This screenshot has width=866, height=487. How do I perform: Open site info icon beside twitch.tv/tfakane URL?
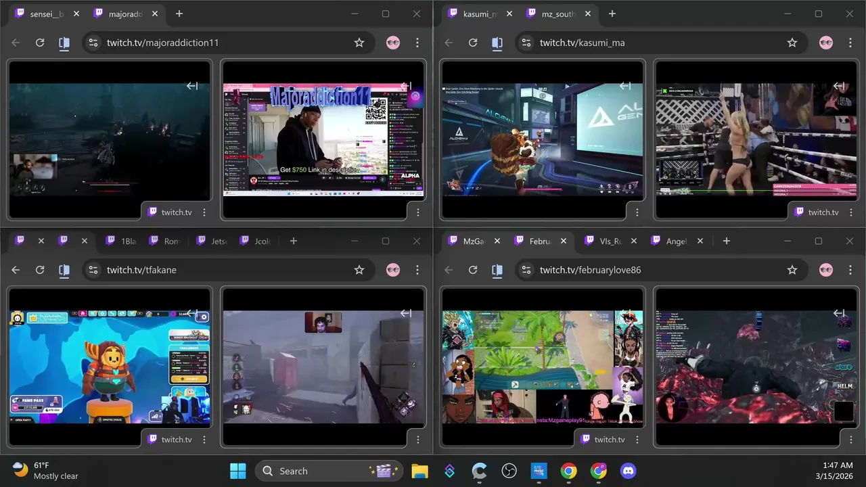coord(93,270)
